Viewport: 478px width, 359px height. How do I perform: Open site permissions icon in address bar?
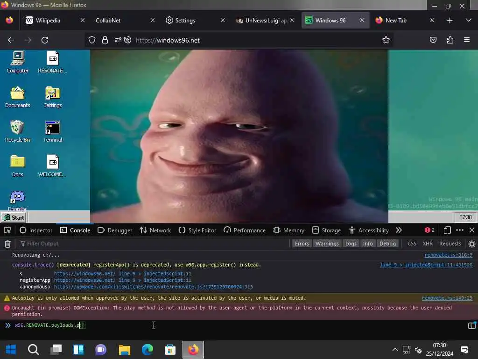118,40
